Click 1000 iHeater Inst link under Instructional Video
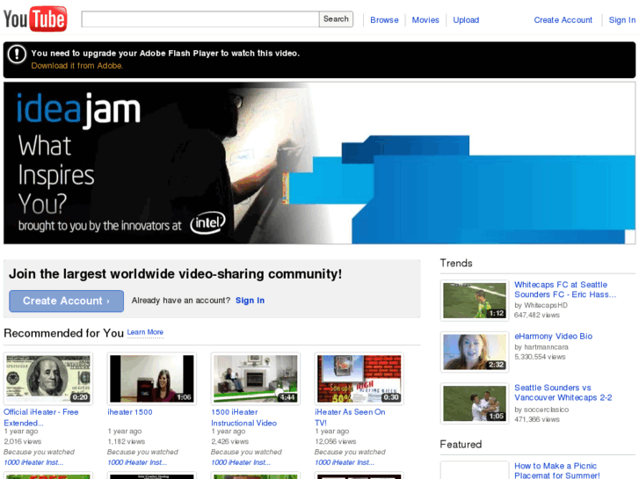This screenshot has width=639, height=479. [241, 462]
